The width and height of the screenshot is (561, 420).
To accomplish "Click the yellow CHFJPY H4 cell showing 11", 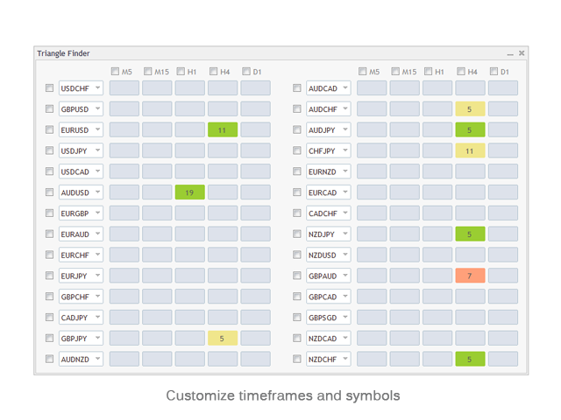I will [x=470, y=150].
